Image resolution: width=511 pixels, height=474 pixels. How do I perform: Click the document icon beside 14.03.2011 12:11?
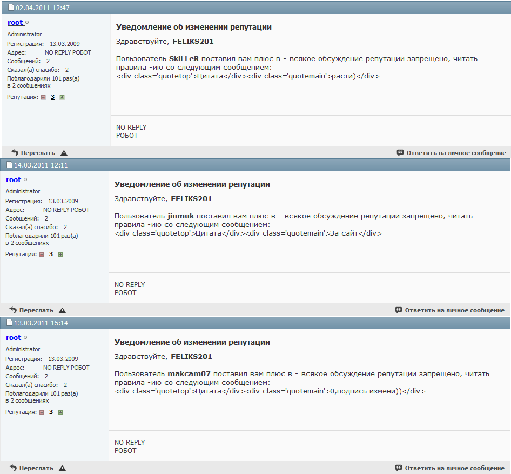[9, 165]
